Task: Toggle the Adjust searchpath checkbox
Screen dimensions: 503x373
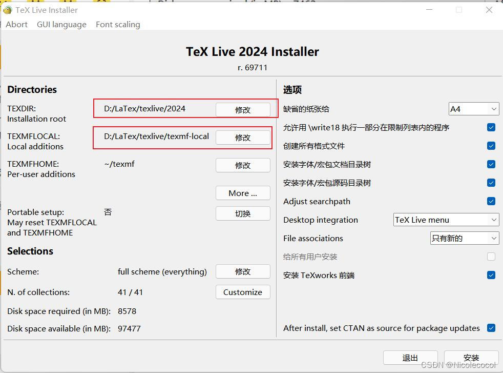Action: coord(491,201)
